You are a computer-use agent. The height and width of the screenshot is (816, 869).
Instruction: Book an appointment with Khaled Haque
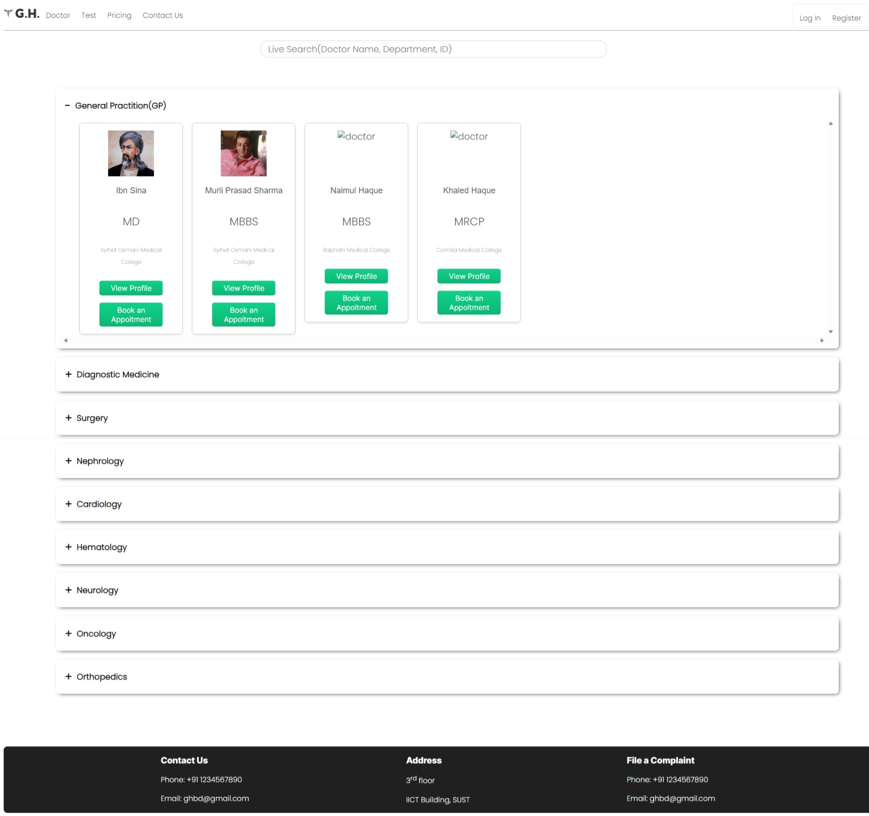click(468, 302)
